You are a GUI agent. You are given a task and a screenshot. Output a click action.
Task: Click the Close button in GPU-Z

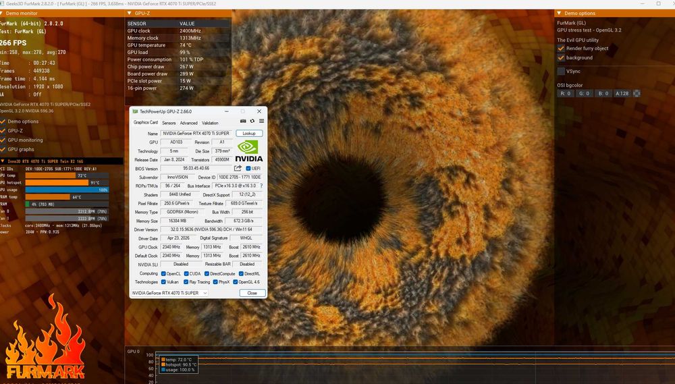point(252,293)
